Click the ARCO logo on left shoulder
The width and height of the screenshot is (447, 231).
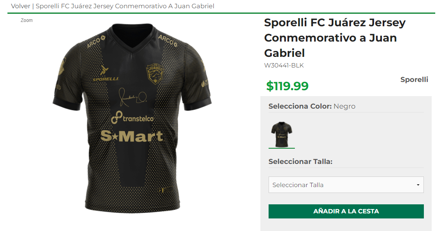tap(96, 42)
